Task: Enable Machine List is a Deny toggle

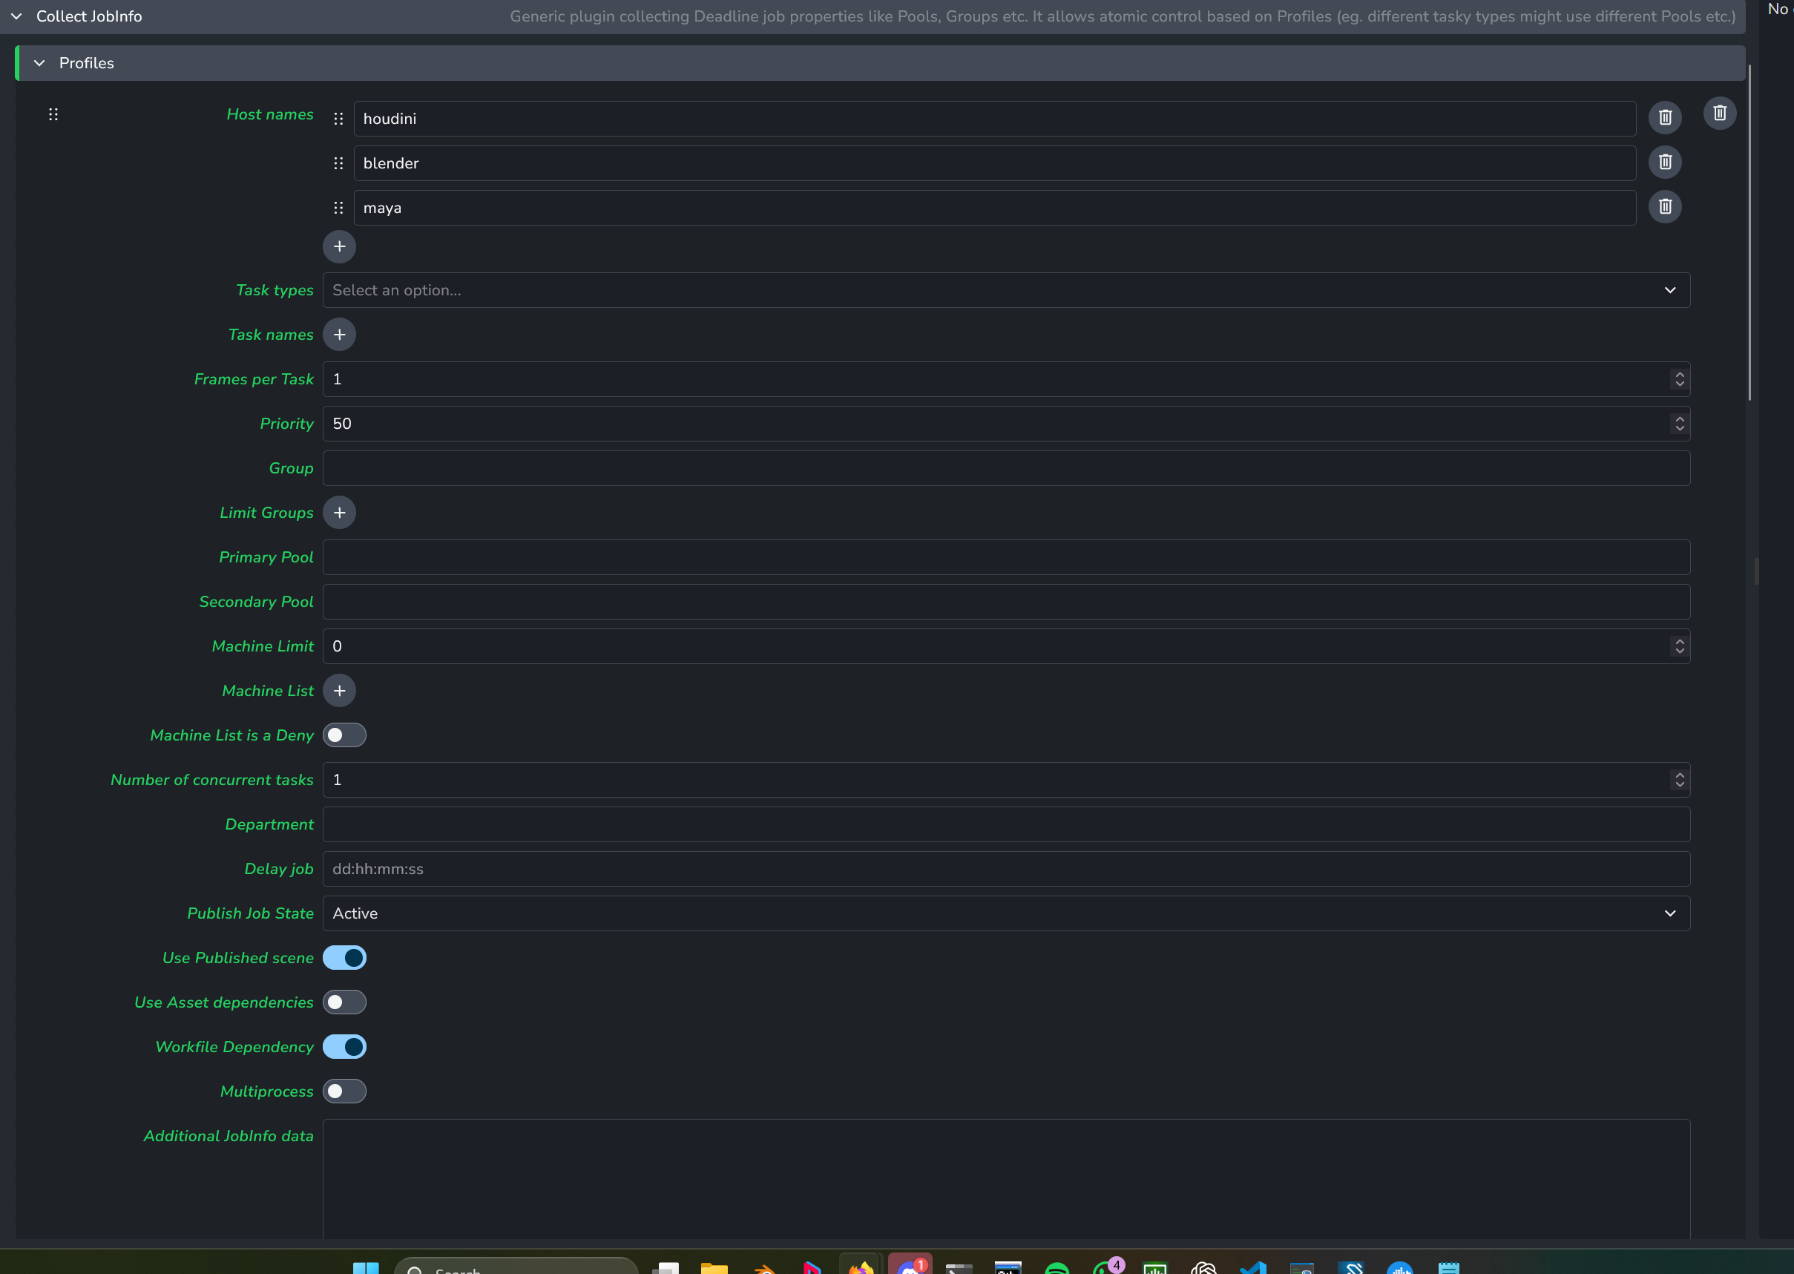Action: click(344, 735)
